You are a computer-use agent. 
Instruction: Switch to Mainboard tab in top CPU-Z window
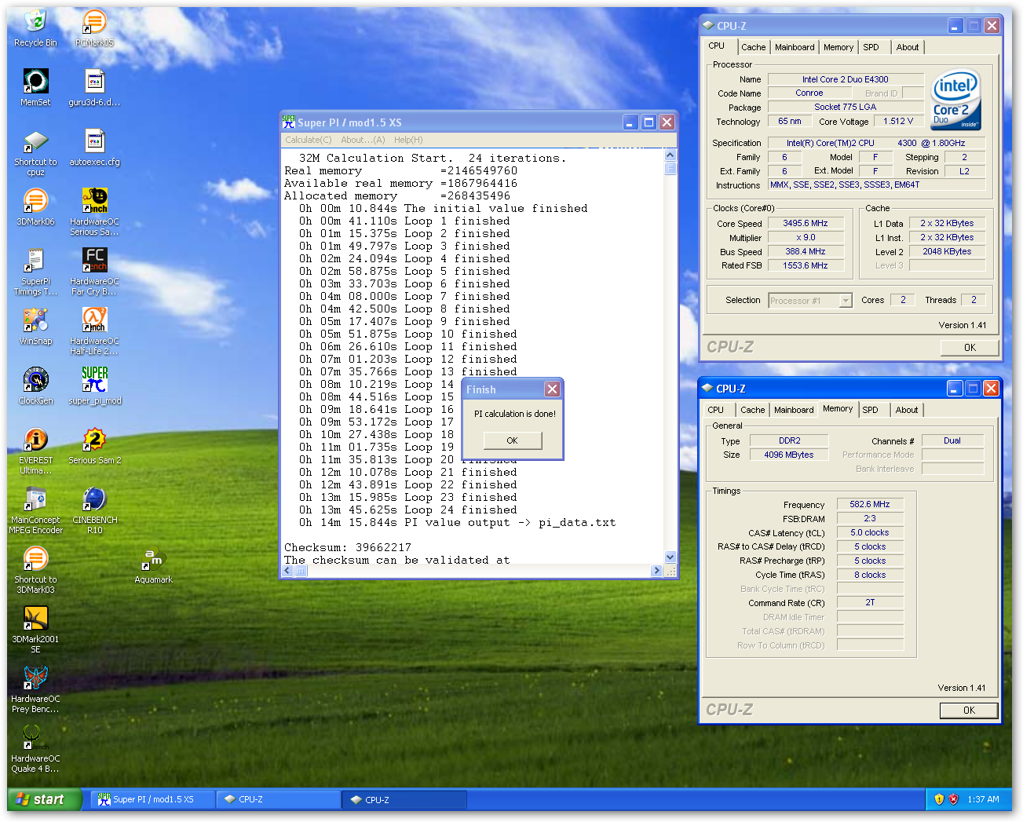pos(795,47)
